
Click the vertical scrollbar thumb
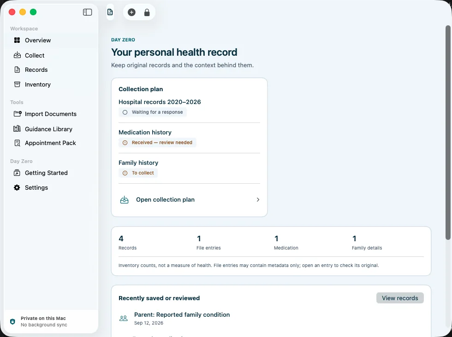(x=448, y=133)
